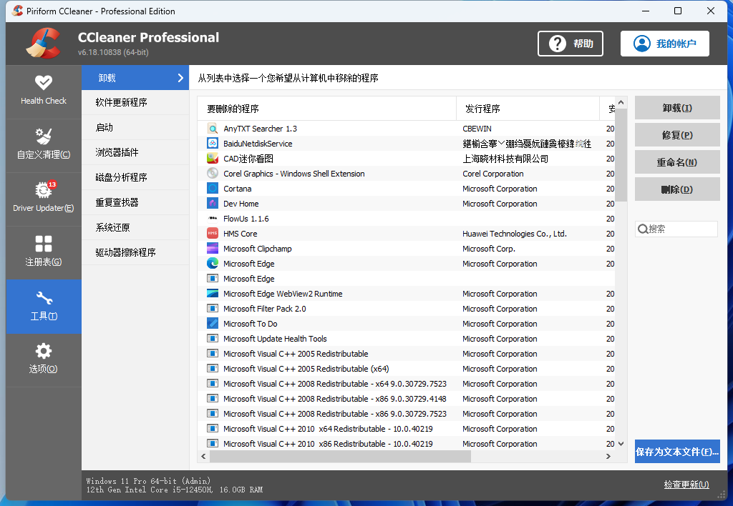Select 重复查找器 duplicate finder
733x506 pixels.
click(x=135, y=202)
